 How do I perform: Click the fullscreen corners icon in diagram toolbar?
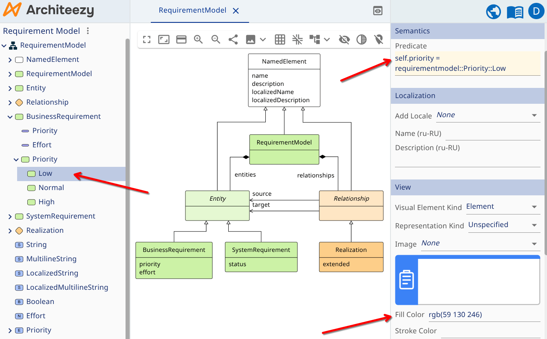(x=147, y=39)
